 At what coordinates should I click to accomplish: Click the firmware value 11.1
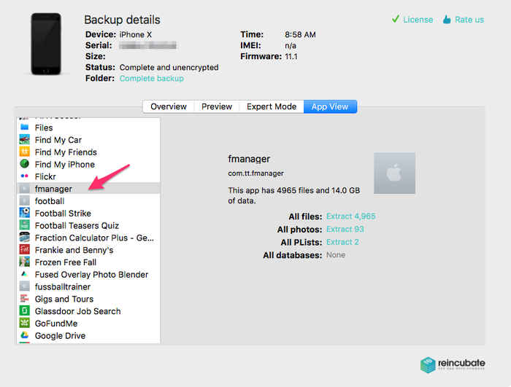click(291, 57)
